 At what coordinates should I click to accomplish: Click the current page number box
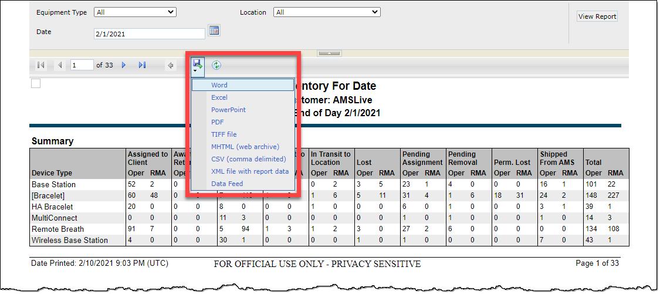click(82, 65)
